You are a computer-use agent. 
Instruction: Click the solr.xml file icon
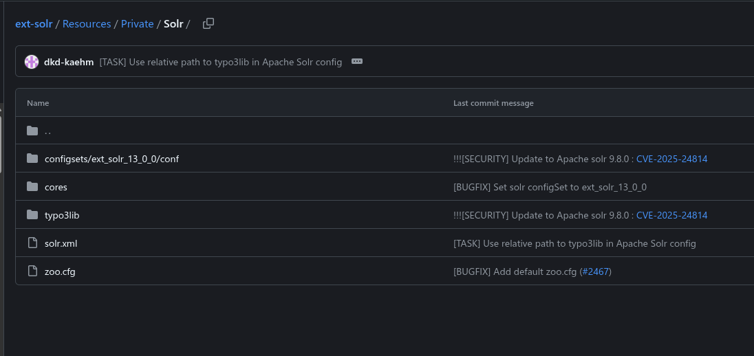coord(32,243)
